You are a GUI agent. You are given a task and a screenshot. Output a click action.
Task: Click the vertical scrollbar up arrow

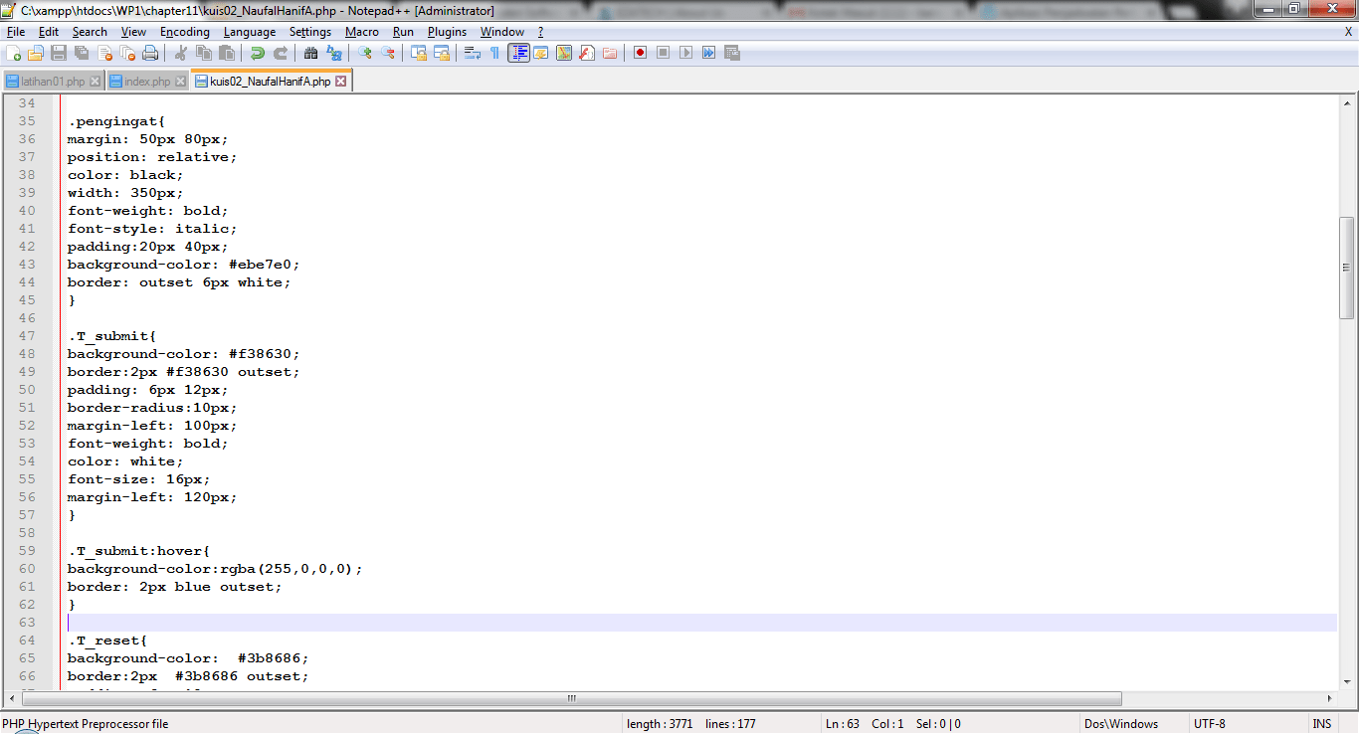pyautogui.click(x=1347, y=102)
